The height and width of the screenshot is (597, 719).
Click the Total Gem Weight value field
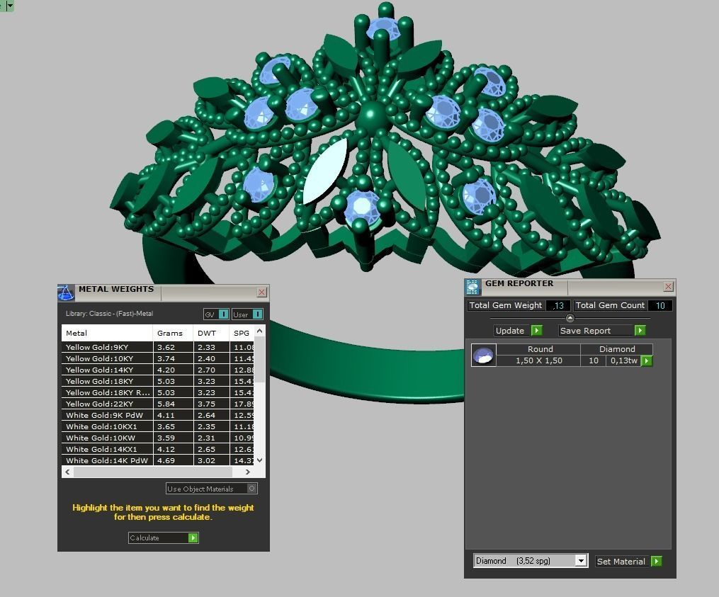click(558, 305)
